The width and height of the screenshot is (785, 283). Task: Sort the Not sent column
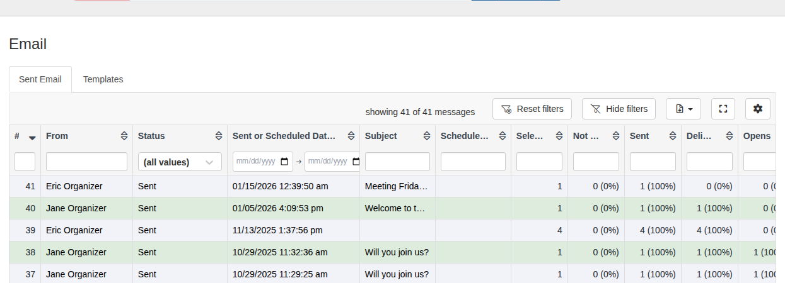pyautogui.click(x=616, y=136)
